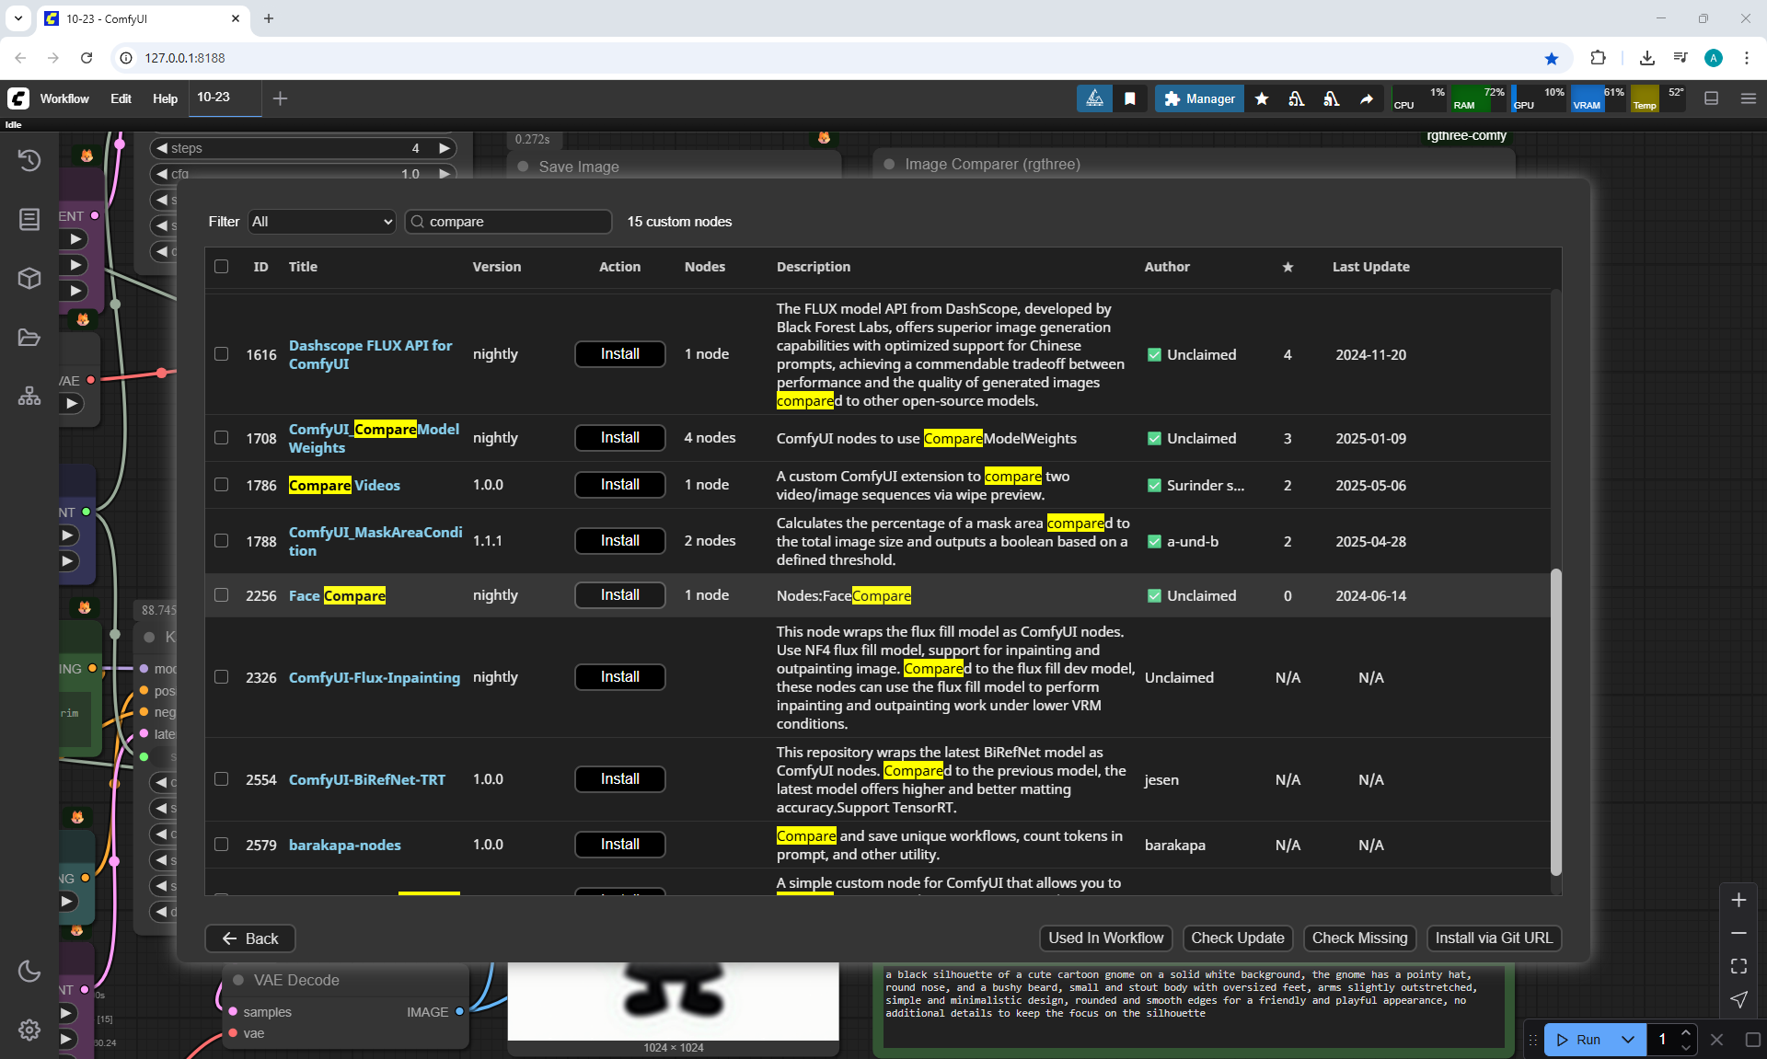This screenshot has width=1767, height=1059.
Task: Open the Workflow menu
Action: coord(64,98)
